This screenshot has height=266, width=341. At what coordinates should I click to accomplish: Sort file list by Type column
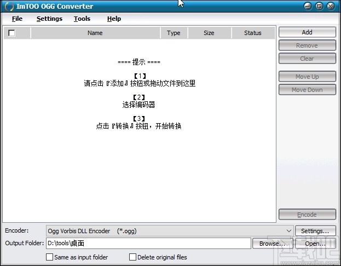click(174, 33)
